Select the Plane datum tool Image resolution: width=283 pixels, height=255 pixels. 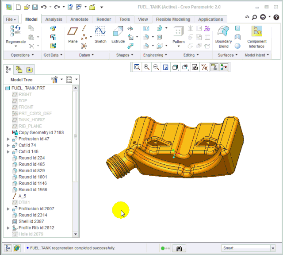click(73, 31)
